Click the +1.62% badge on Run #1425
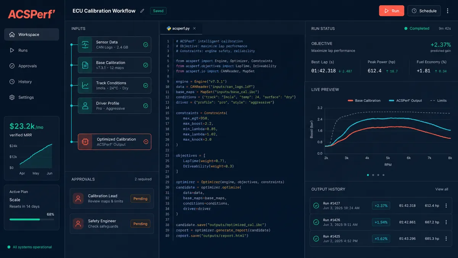Image resolution: width=458 pixels, height=258 pixels. (x=381, y=239)
